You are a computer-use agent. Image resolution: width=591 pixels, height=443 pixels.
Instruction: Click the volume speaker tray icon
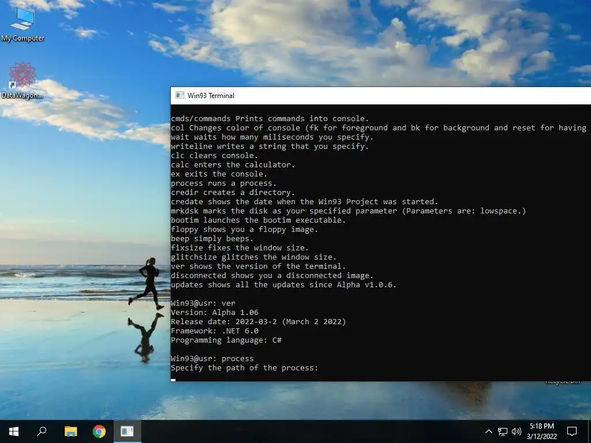pos(517,431)
